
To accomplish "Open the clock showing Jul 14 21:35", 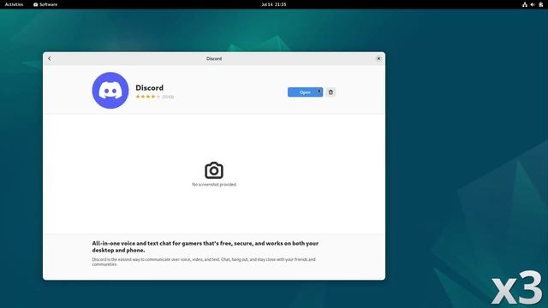I will [x=274, y=4].
